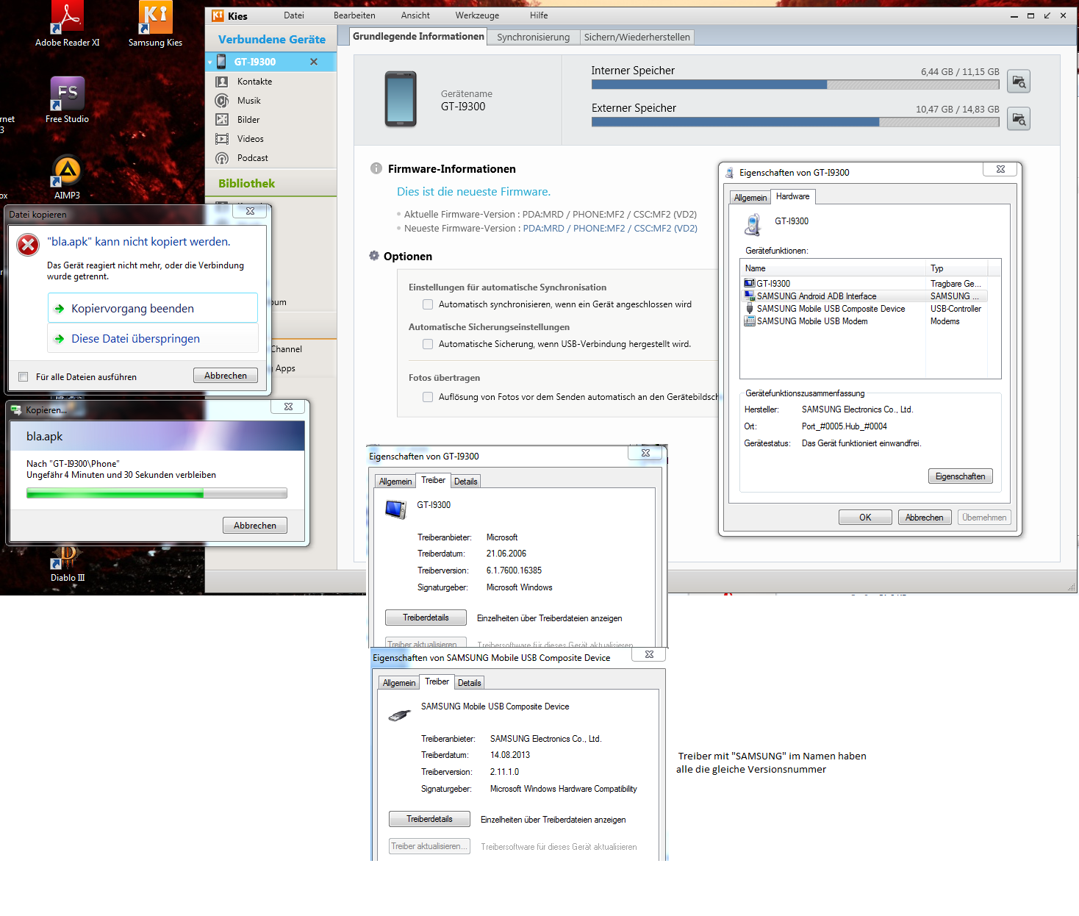Viewport: 1079px width, 916px height.
Task: Click Eigenschaften button in Hardware tab
Action: [961, 476]
